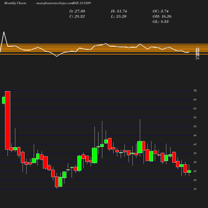Click the 23 price axis label
This screenshot has width=208, height=208.
coord(195,180)
